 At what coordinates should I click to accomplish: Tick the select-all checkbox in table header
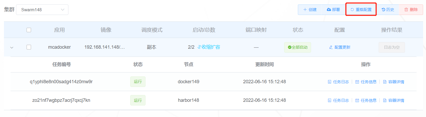pyautogui.click(x=29, y=30)
